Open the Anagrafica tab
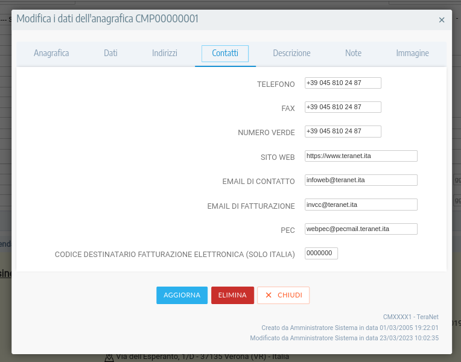 click(51, 53)
